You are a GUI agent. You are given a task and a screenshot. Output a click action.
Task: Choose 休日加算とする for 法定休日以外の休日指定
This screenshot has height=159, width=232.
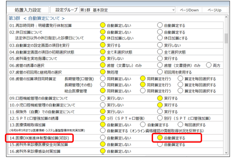tap(160, 38)
